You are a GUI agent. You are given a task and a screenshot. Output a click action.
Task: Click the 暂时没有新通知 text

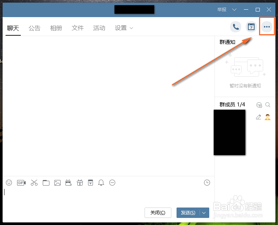click(x=245, y=86)
